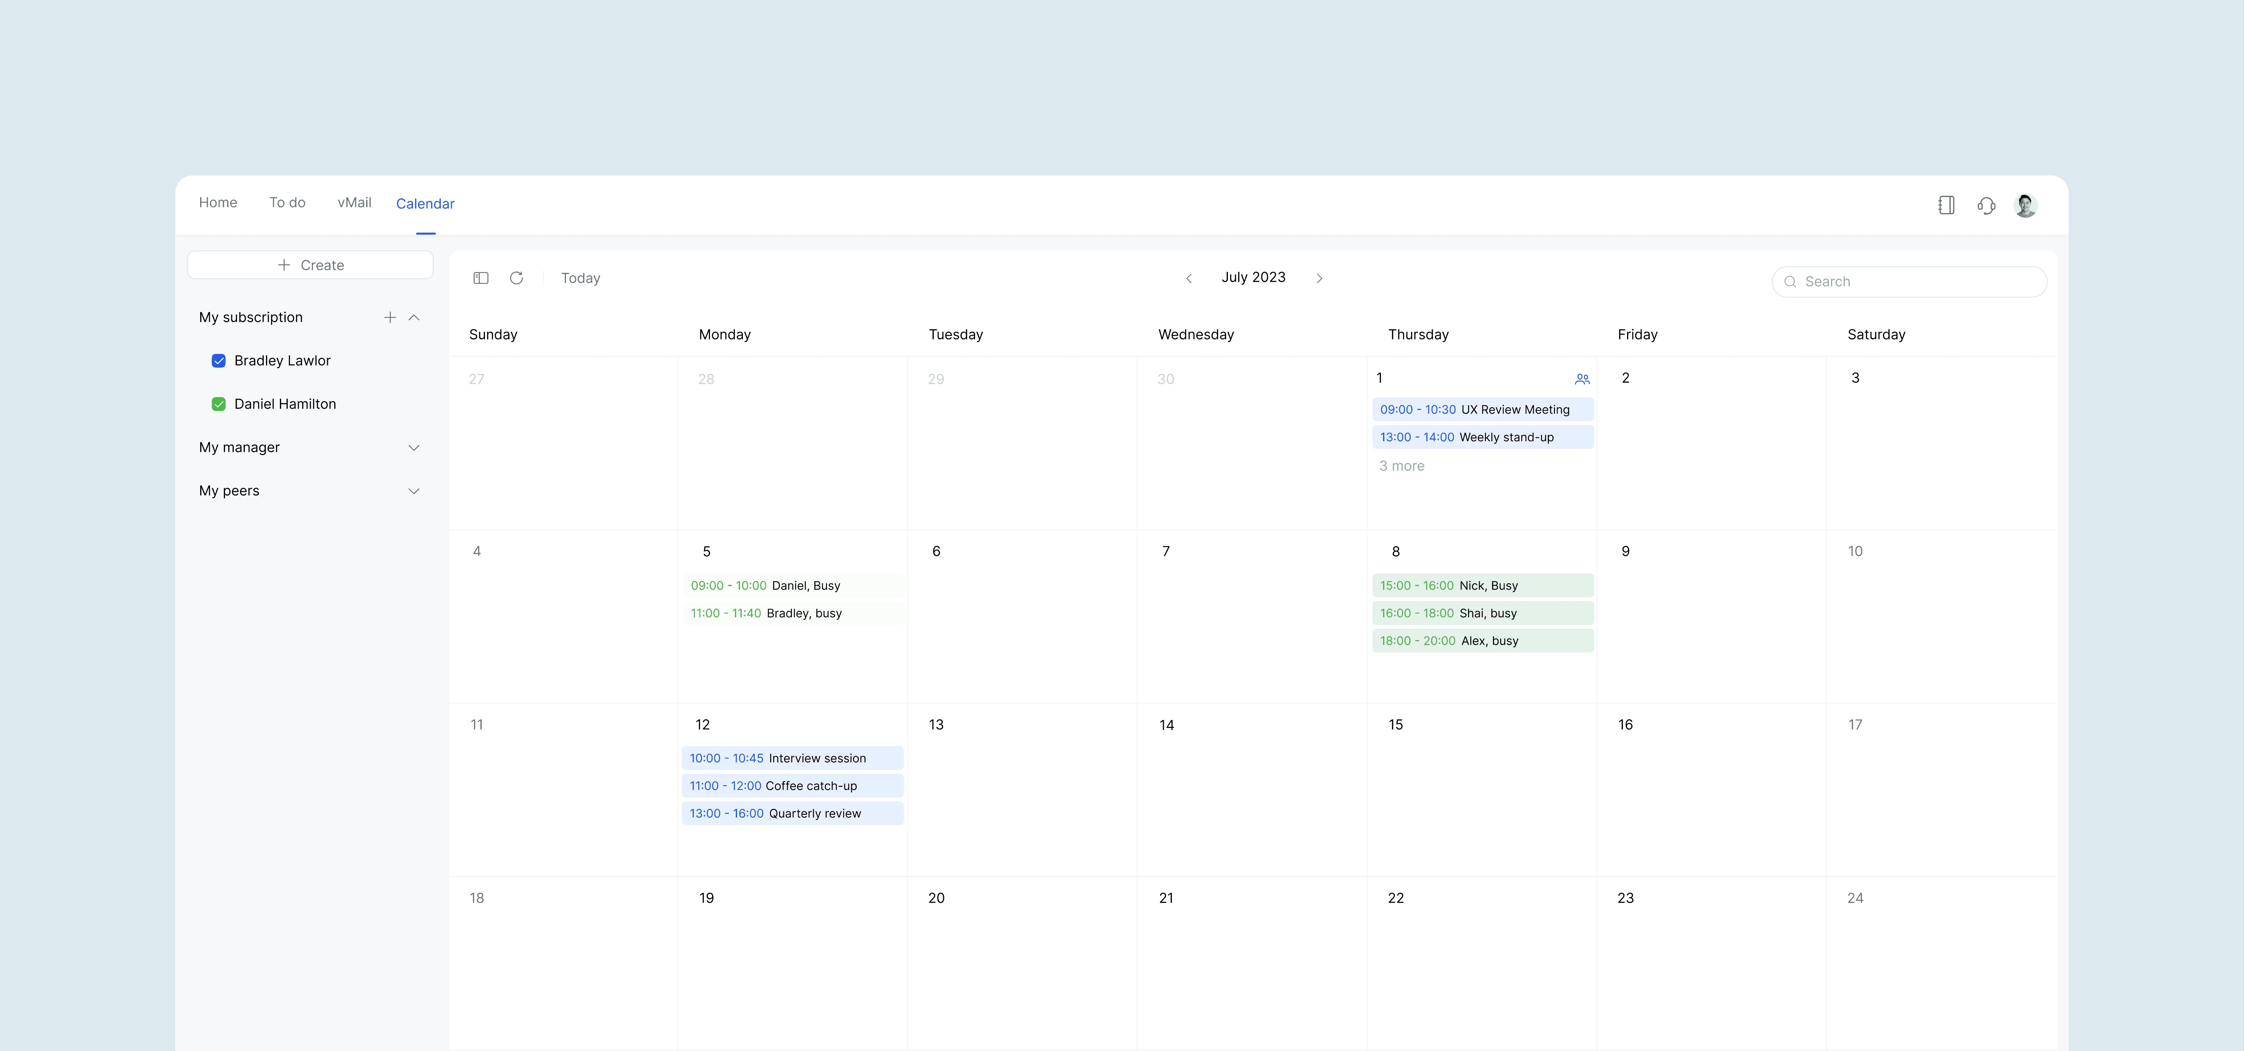This screenshot has height=1051, width=2244.
Task: Expand My manager section
Action: pos(414,448)
